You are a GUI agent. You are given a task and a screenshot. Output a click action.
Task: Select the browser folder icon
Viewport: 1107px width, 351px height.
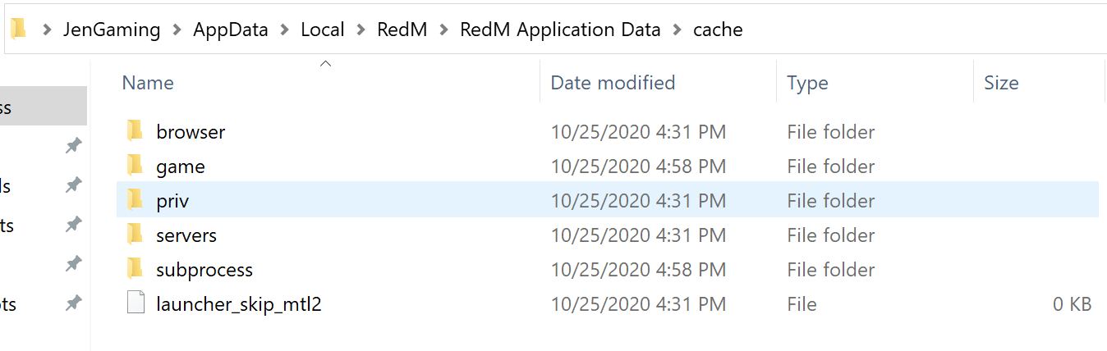coord(136,131)
